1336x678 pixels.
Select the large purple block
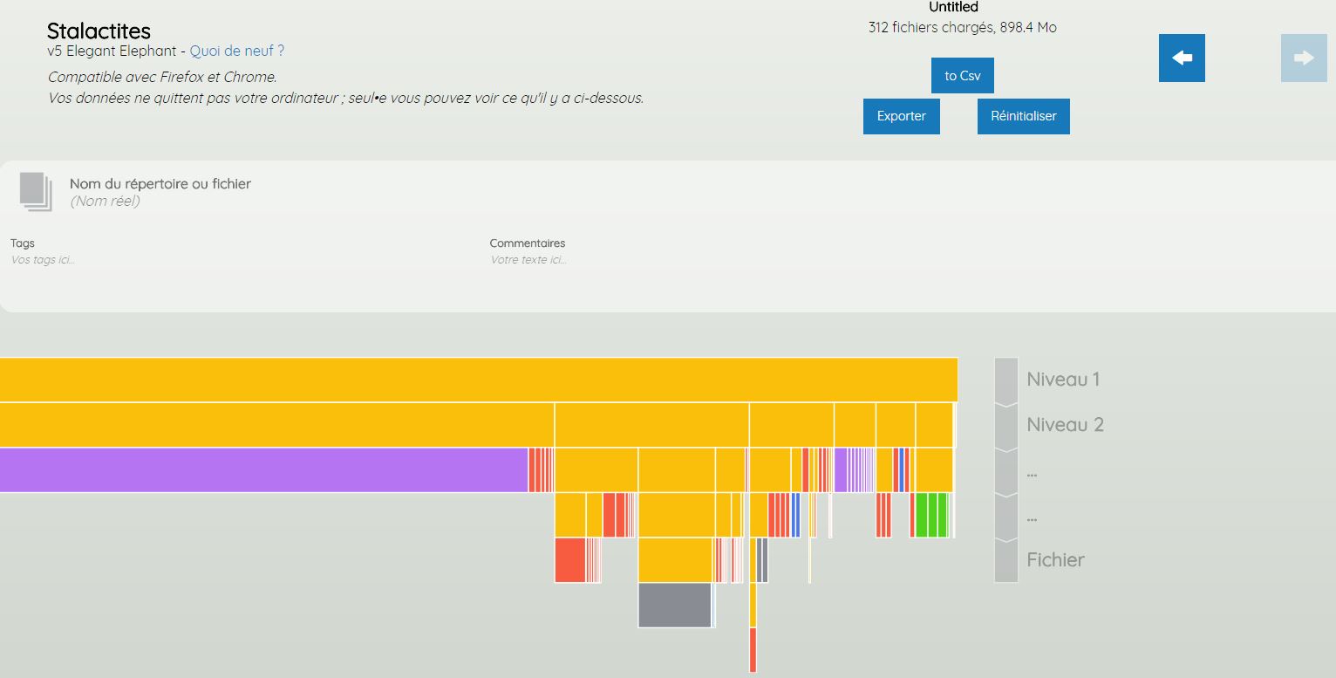pos(263,470)
